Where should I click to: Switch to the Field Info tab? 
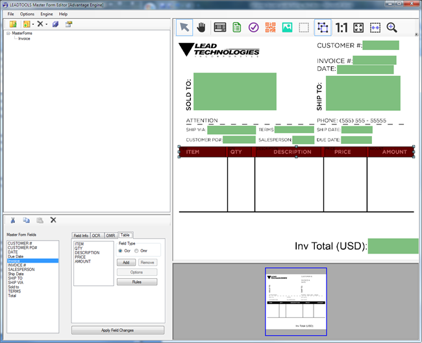[x=81, y=235]
